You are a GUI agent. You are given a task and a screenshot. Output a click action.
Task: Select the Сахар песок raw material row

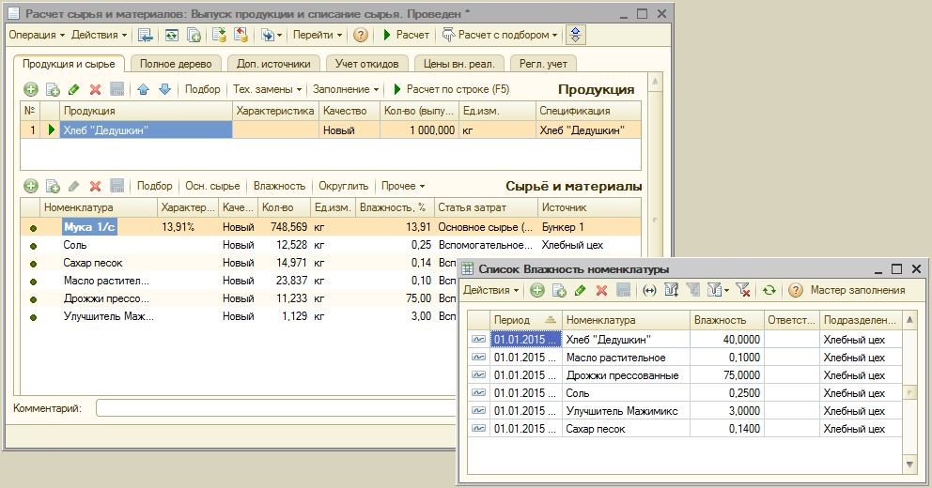click(238, 263)
